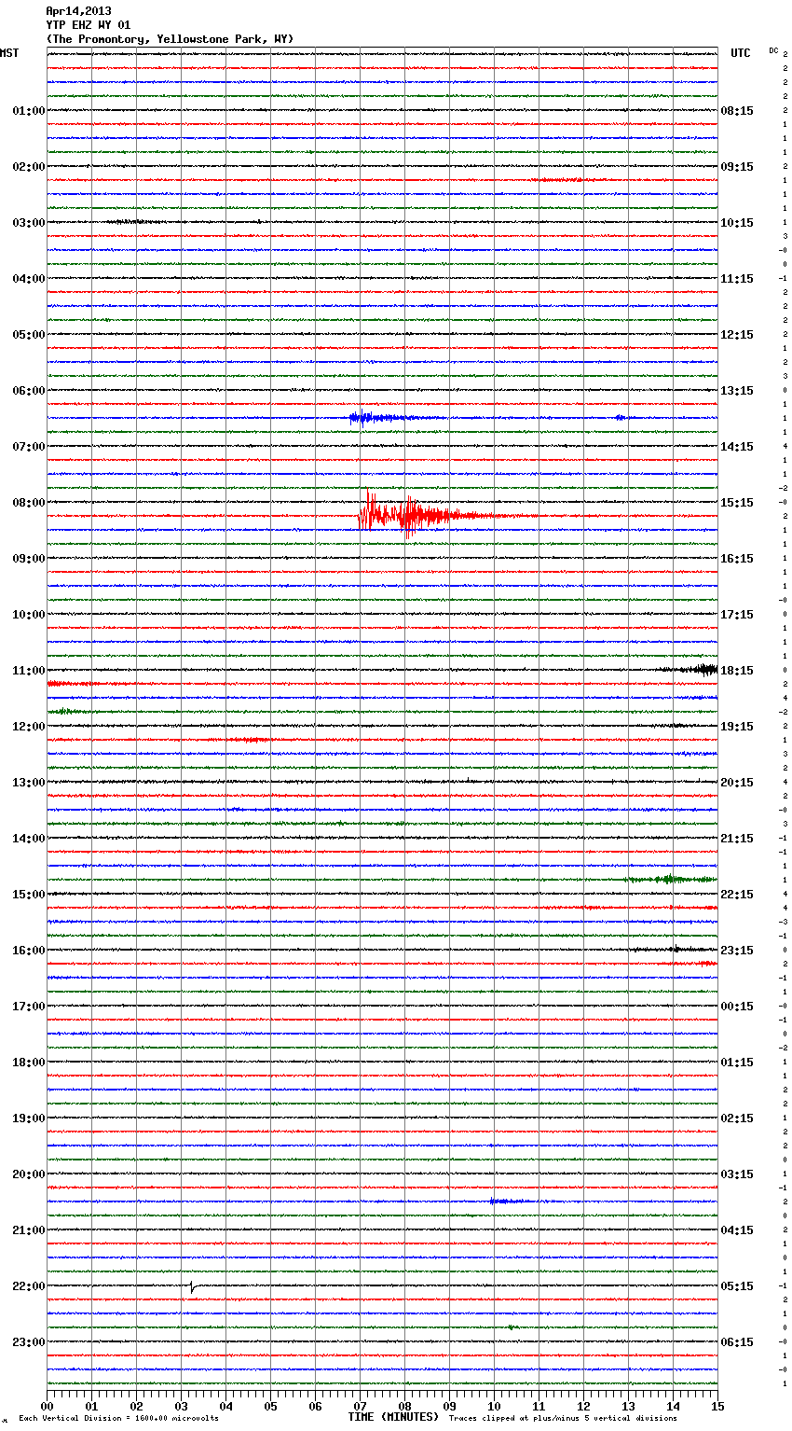Click the "07:00" MST row label
Screen dimensions: 792x1431
pyautogui.click(x=29, y=447)
